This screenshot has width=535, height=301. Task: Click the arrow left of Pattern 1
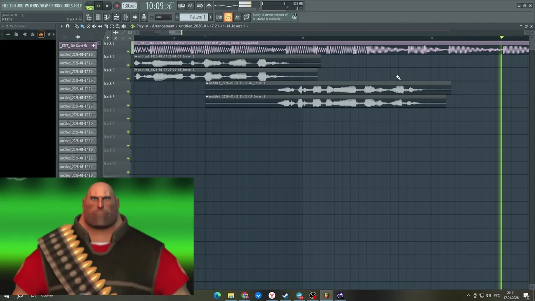pos(177,17)
